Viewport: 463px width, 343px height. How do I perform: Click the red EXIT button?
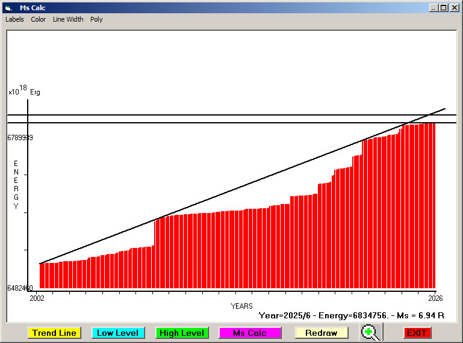[417, 333]
